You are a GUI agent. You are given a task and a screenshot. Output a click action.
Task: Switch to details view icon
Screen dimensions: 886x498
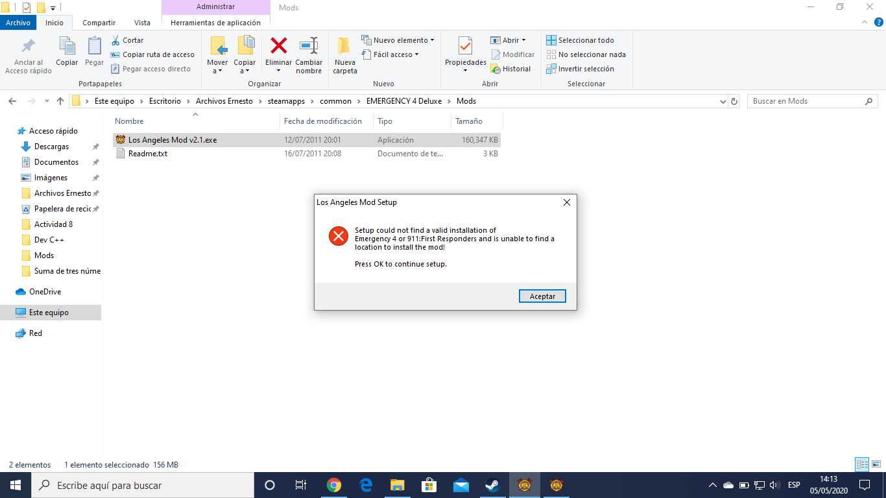862,464
